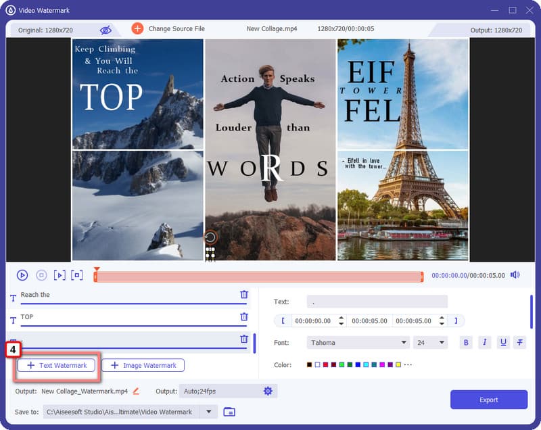Toggle Italic formatting
Screen dimensions: 541x430
click(x=484, y=342)
